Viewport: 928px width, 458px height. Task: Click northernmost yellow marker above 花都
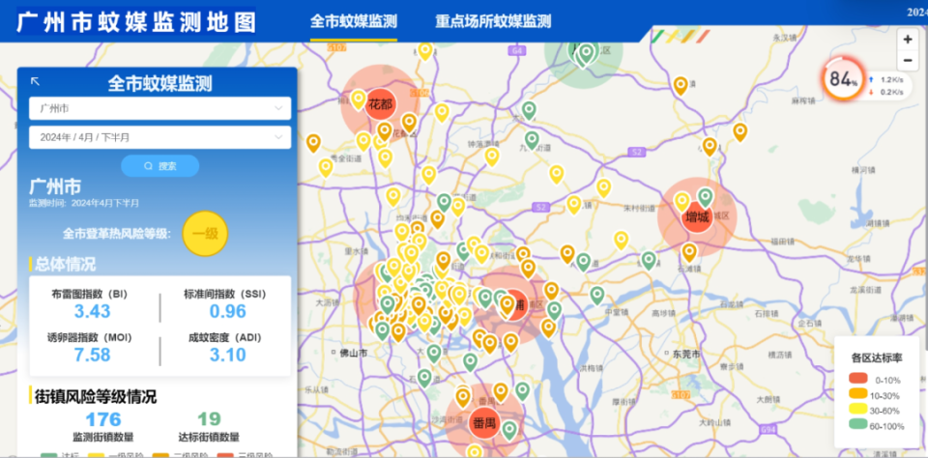(425, 51)
